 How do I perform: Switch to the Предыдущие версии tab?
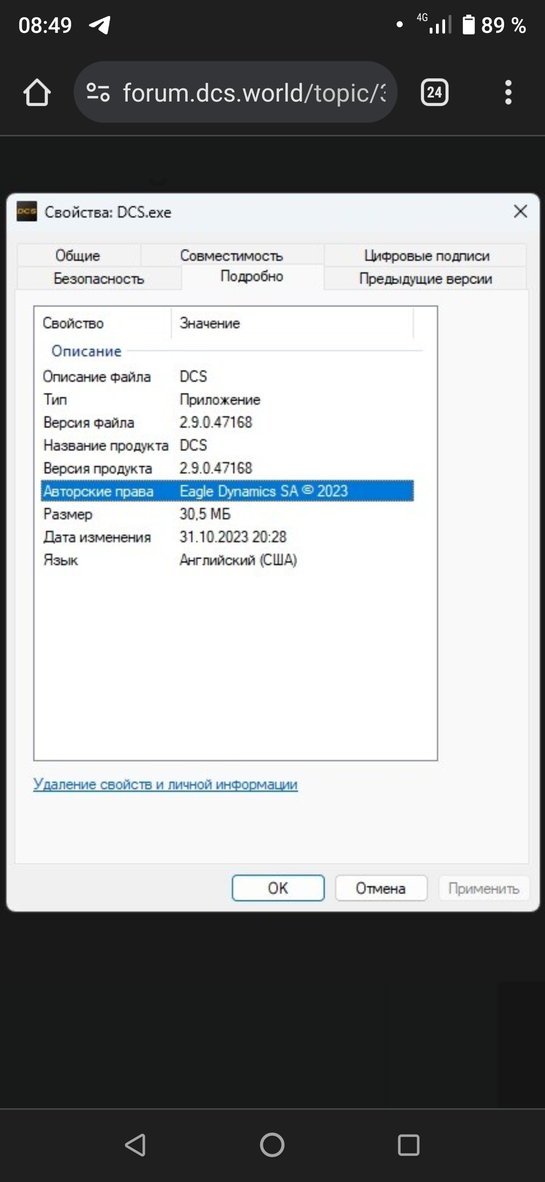point(425,278)
